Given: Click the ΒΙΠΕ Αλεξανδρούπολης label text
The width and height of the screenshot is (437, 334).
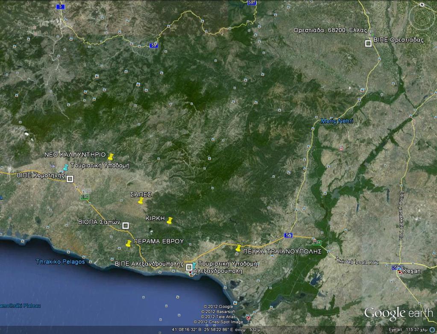Looking at the screenshot, I should pyautogui.click(x=150, y=264).
